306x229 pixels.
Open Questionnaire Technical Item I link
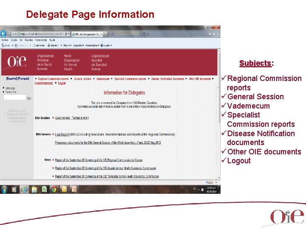point(72,118)
